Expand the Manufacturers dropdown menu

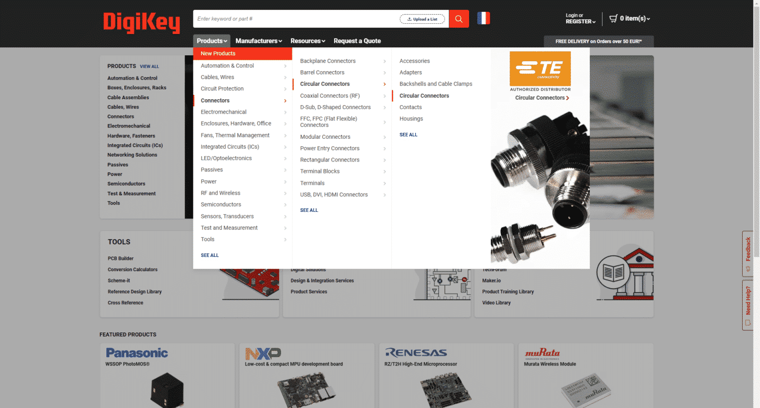[258, 41]
